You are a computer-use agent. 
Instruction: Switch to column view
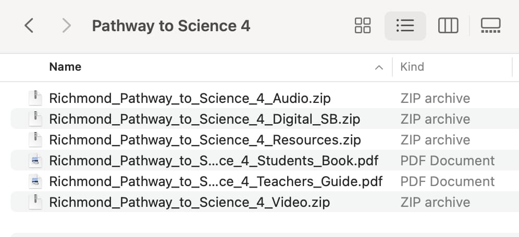click(x=448, y=26)
